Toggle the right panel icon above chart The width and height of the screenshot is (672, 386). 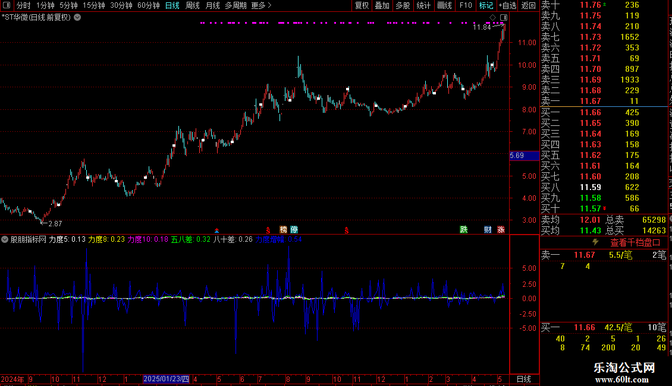click(504, 18)
